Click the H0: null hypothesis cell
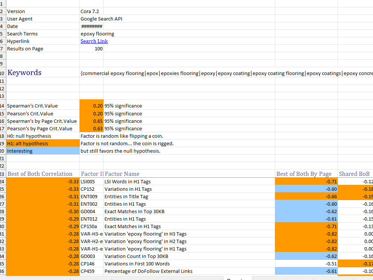Screen dimensions: 373x280 pos(43,136)
